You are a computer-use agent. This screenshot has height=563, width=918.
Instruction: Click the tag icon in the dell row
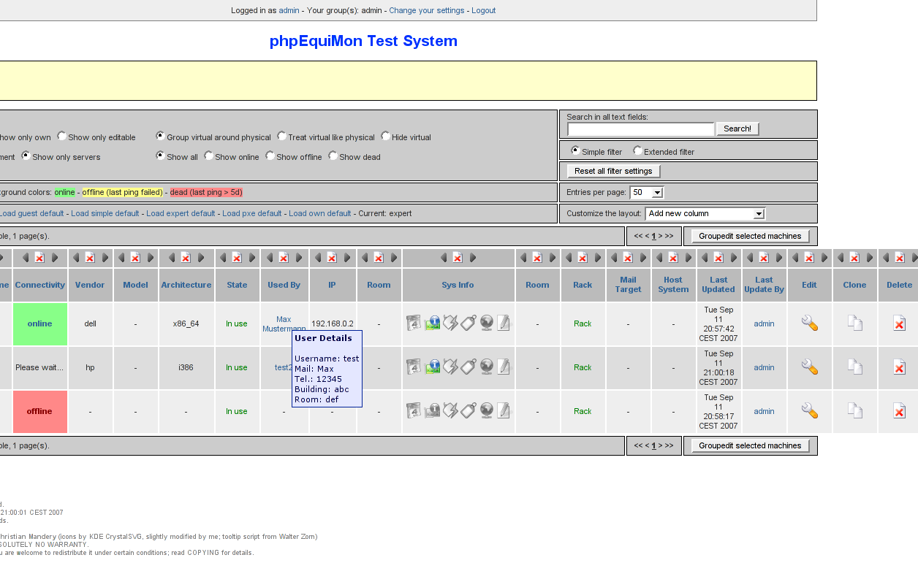coord(469,323)
